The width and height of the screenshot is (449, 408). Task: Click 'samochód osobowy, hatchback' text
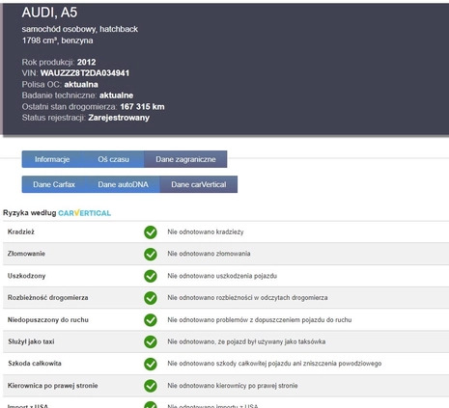click(x=80, y=29)
